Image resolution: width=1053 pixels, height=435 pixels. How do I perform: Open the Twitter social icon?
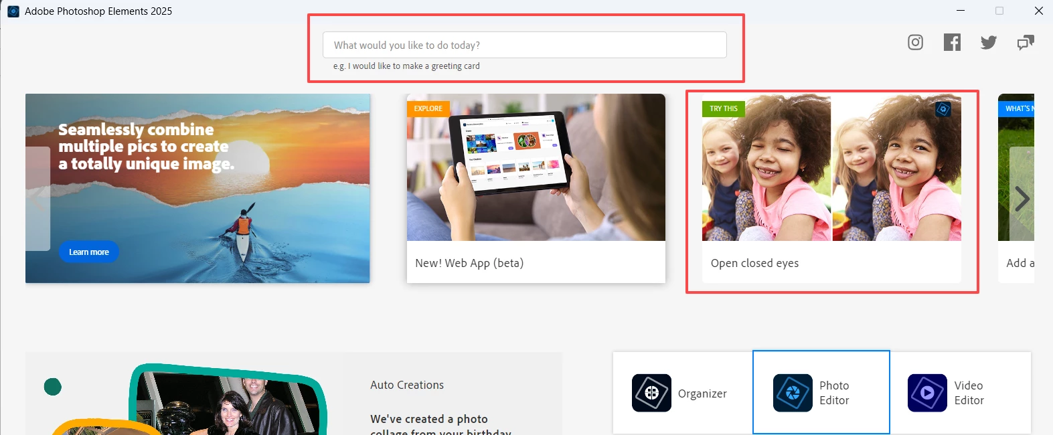pyautogui.click(x=989, y=43)
